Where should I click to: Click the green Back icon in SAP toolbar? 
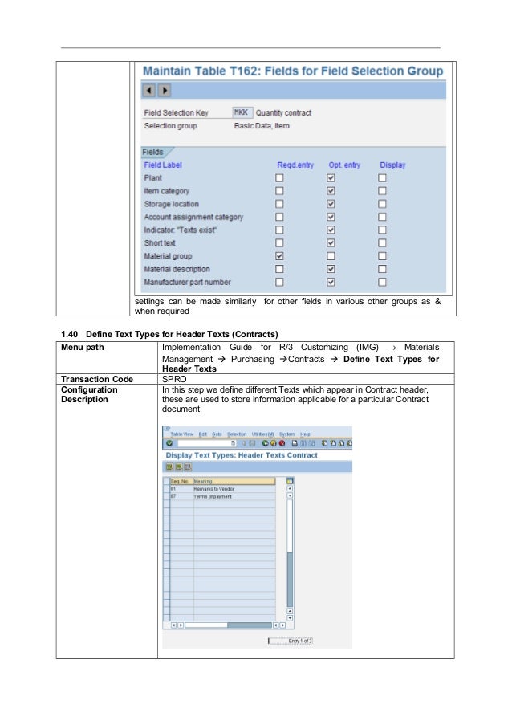tap(266, 443)
